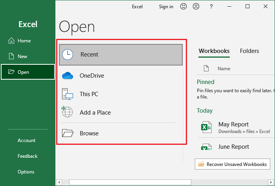Click the horizontal scrollbar thumb
275x186 pixels.
(x=130, y=182)
